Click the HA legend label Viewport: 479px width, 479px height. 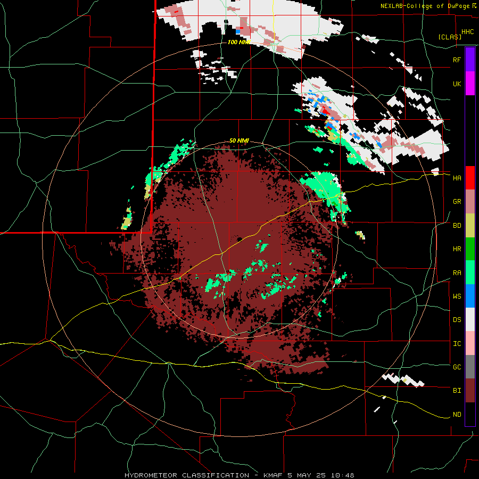[x=457, y=178]
